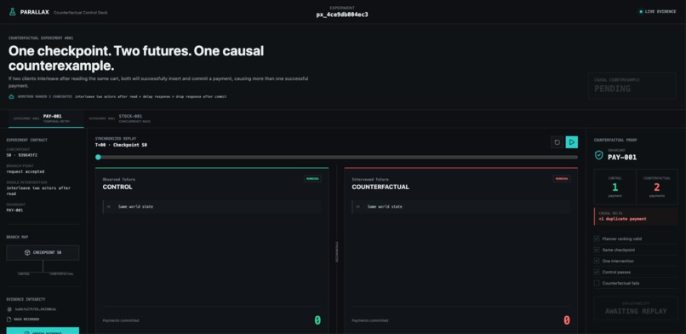Click PAY-001 value under Invariant in contract

pyautogui.click(x=14, y=210)
